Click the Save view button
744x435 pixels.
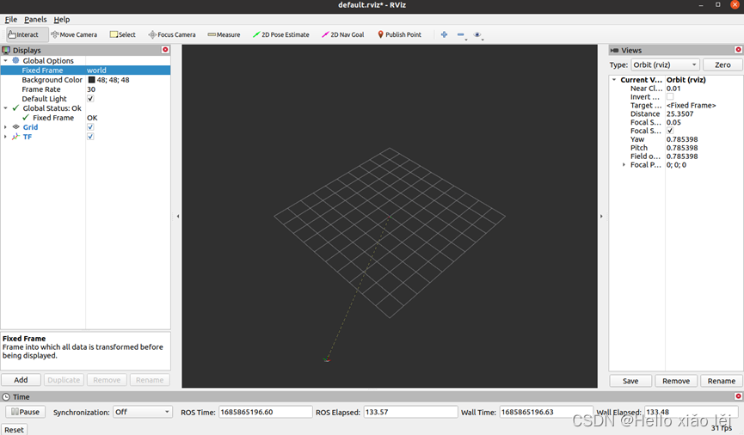pyautogui.click(x=630, y=381)
